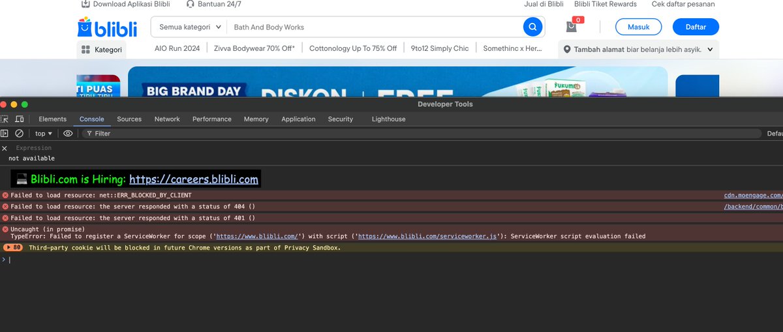Click the Big Brand Day banner

pos(397,82)
